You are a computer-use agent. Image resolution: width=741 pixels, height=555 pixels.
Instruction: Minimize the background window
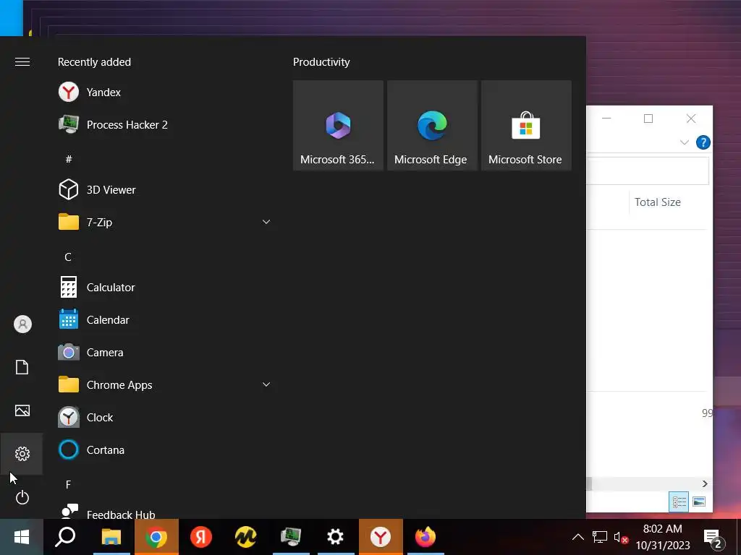(x=607, y=119)
